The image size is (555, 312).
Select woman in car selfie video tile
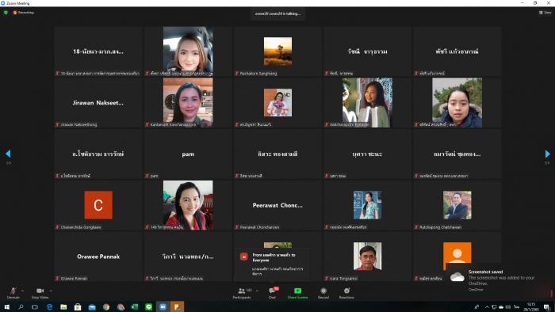point(188,51)
